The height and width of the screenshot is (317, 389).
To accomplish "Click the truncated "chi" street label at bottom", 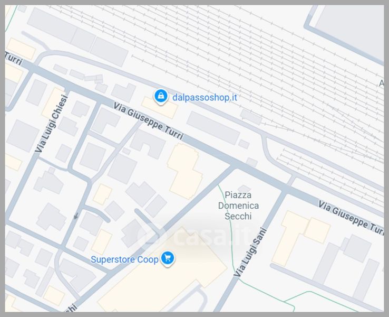I will (71, 309).
